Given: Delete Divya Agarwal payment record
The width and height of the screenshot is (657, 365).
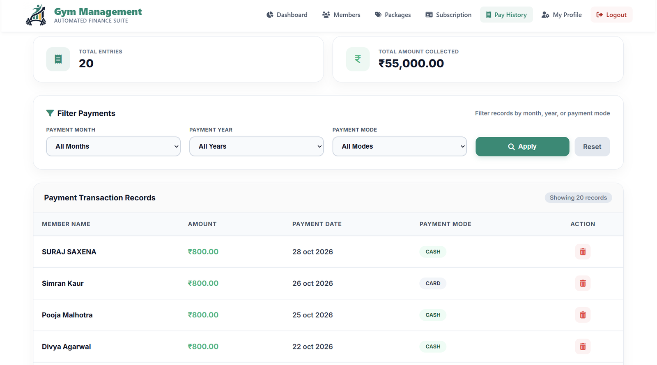Looking at the screenshot, I should (x=582, y=347).
